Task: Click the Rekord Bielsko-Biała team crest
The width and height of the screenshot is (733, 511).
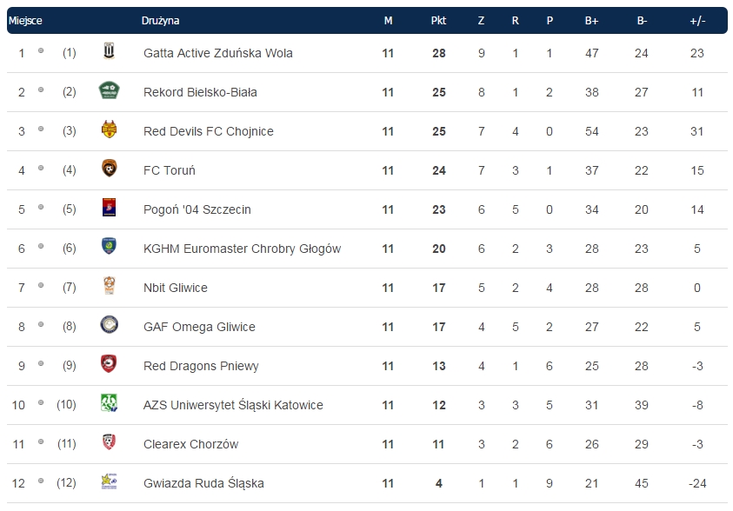Action: [109, 91]
